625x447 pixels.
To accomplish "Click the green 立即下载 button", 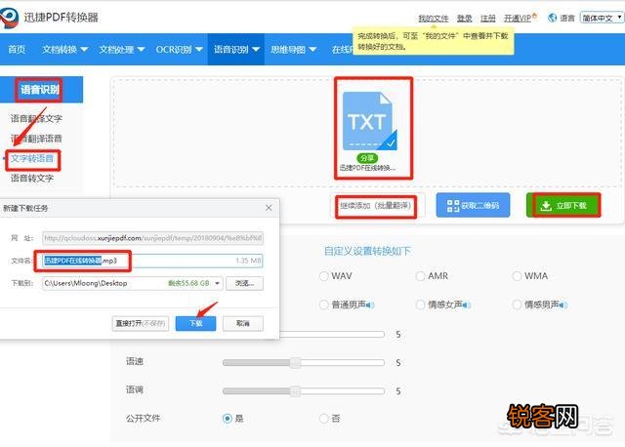I will (x=563, y=205).
